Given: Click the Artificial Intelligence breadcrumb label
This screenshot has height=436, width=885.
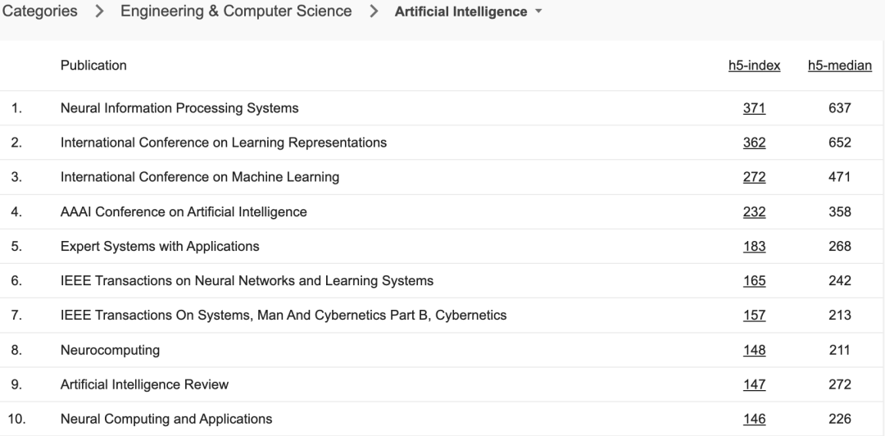Looking at the screenshot, I should pyautogui.click(x=461, y=11).
